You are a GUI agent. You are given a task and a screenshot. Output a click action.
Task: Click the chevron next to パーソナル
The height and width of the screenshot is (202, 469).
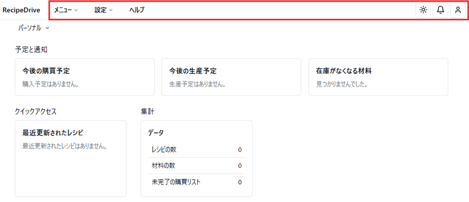coord(47,28)
